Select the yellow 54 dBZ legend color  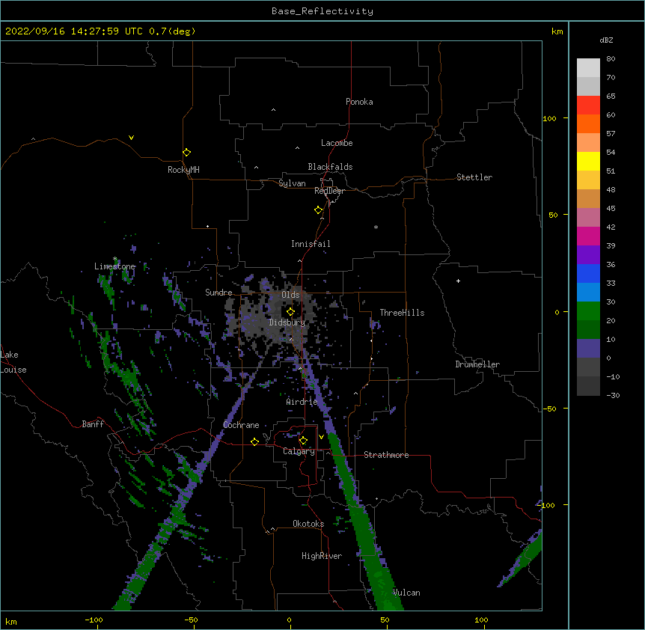tap(588, 161)
